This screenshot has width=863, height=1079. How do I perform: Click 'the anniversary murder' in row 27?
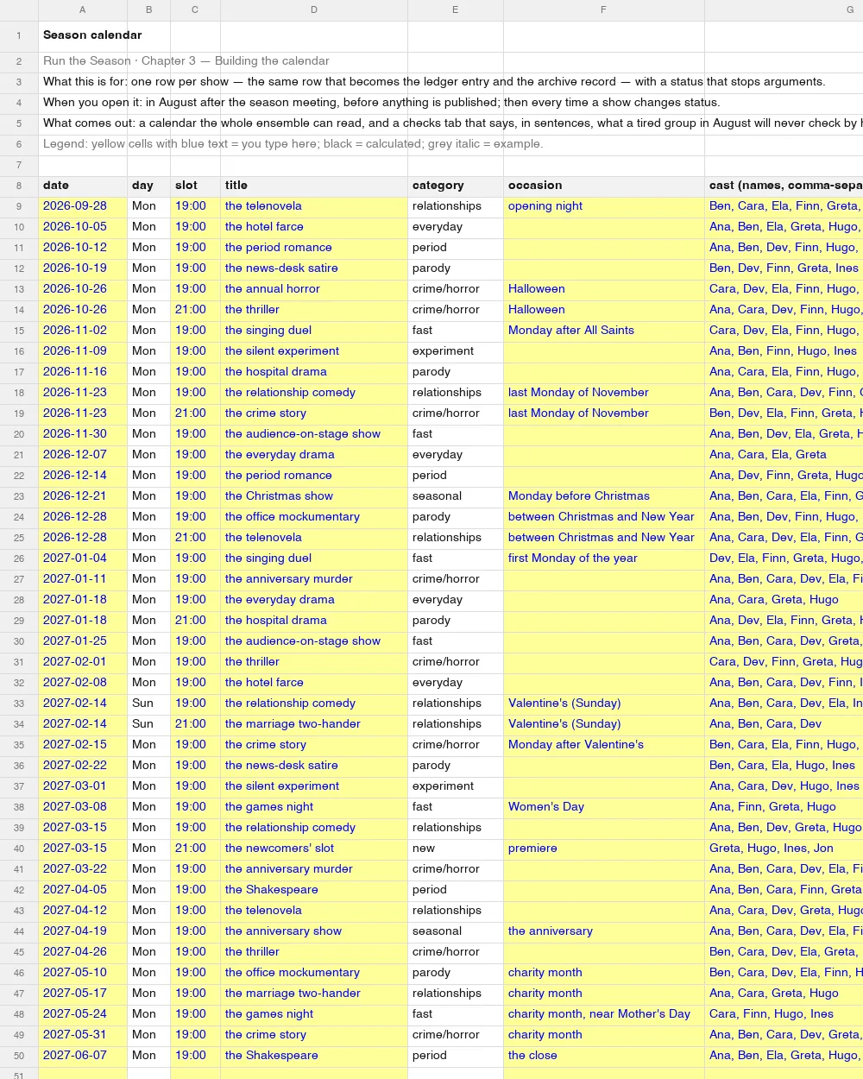click(x=314, y=579)
